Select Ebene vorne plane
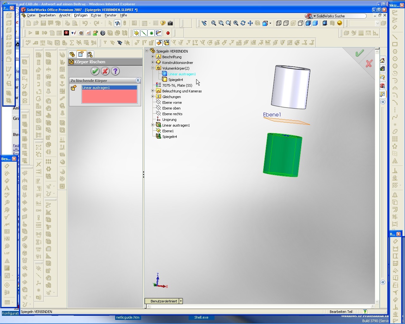This screenshot has height=324, width=405. click(x=172, y=103)
